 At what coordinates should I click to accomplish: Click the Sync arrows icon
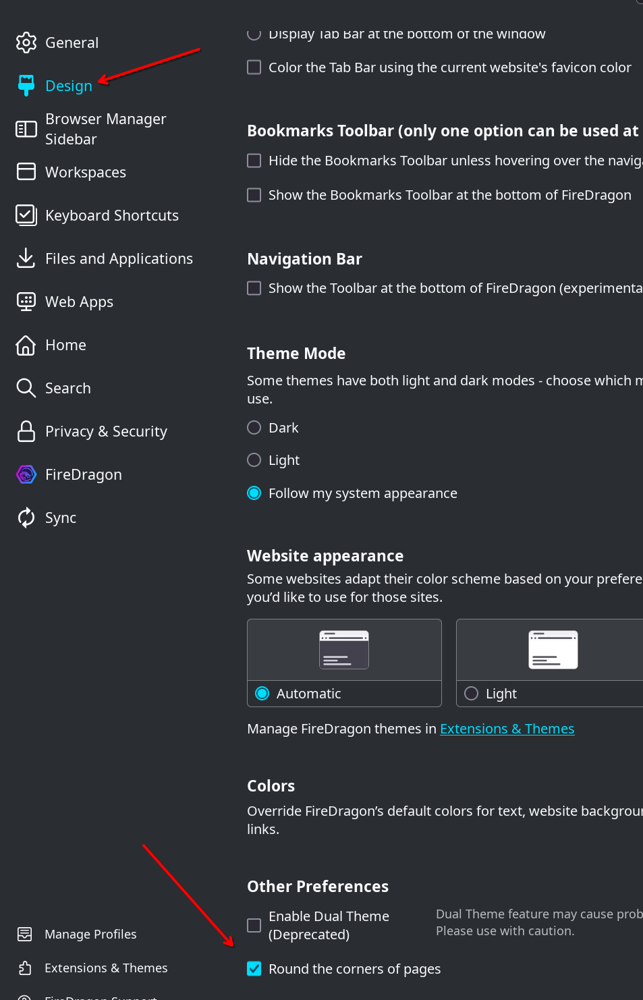tap(26, 518)
